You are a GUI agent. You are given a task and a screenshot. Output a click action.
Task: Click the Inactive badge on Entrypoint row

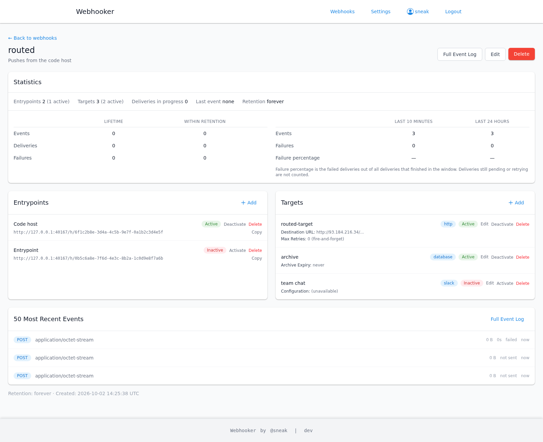215,250
